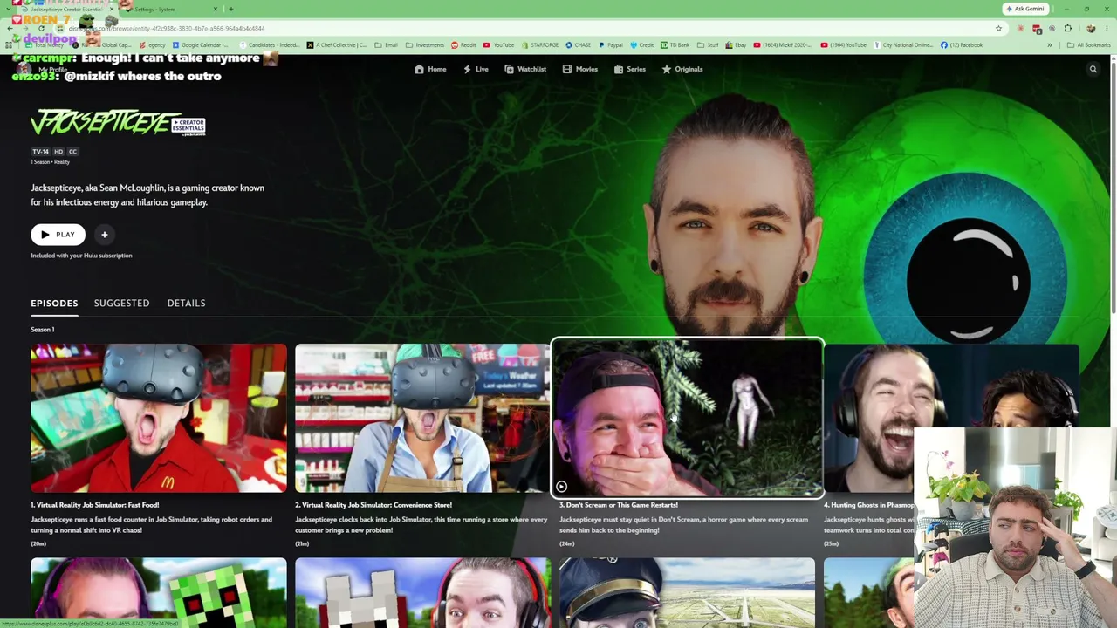This screenshot has width=1117, height=628.
Task: Open episode 1 Fast Food thumbnail
Action: [159, 419]
